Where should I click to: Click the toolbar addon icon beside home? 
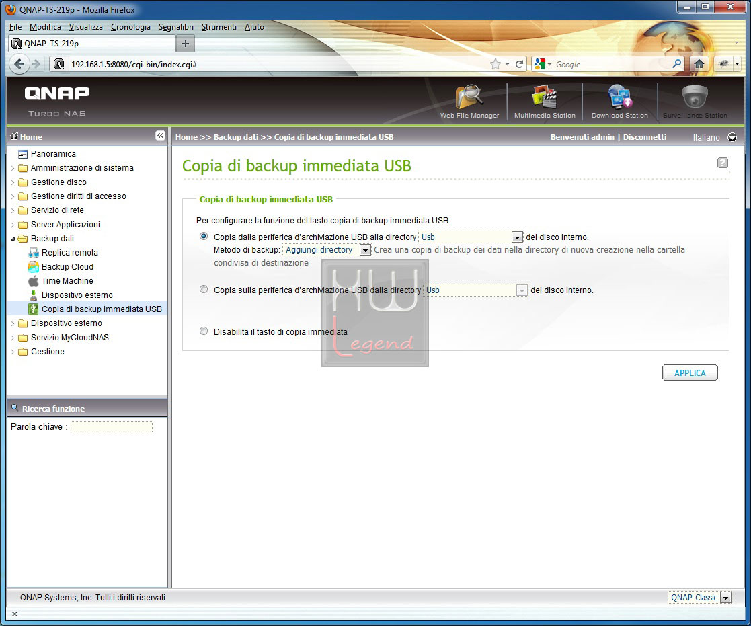723,64
